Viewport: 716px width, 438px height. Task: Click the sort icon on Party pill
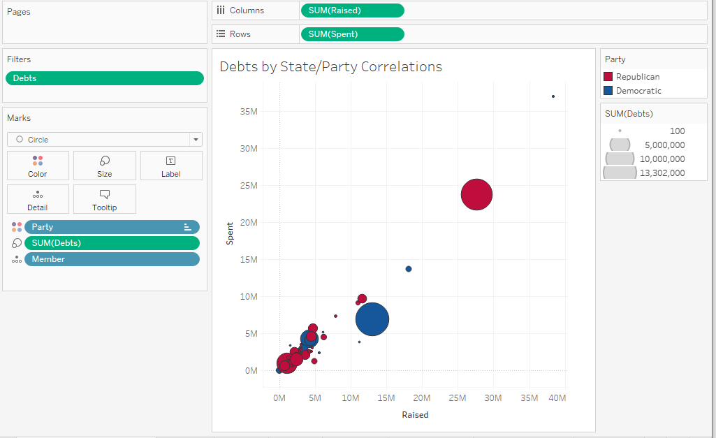(x=187, y=227)
